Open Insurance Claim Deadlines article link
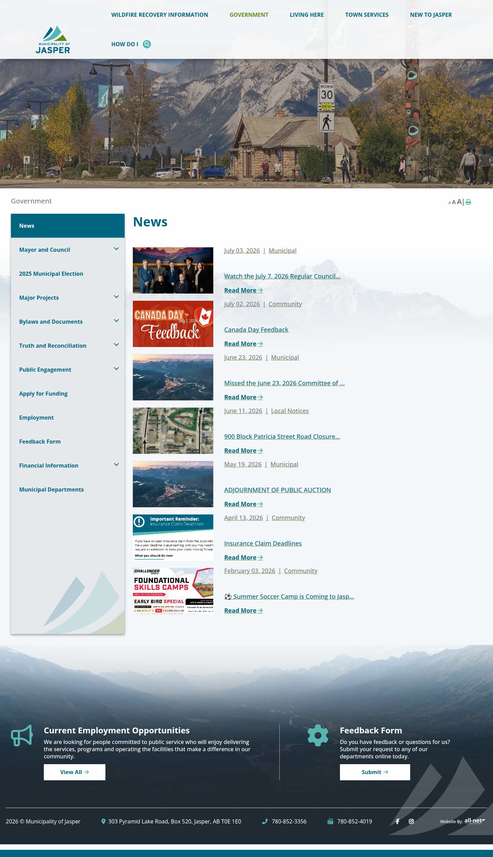The image size is (493, 857). [263, 544]
